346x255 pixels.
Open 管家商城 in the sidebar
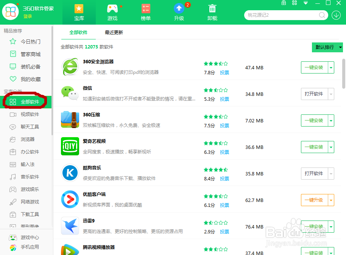point(26,54)
